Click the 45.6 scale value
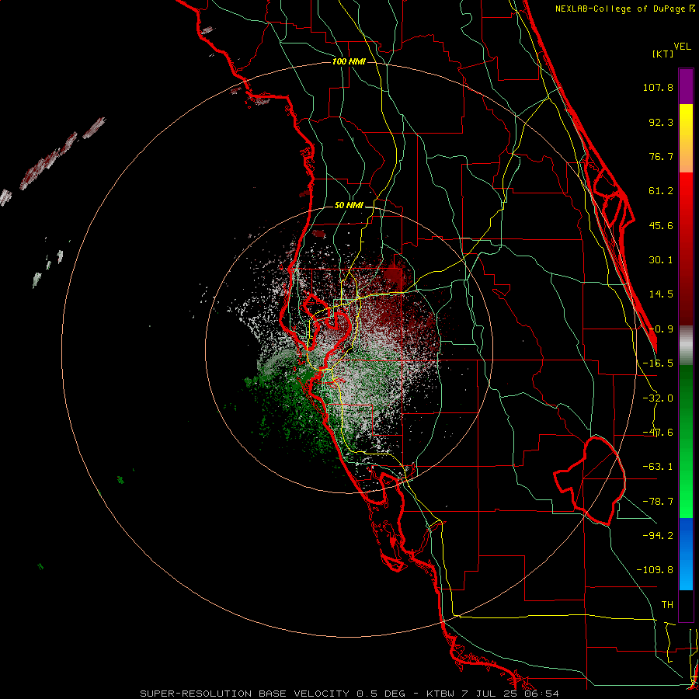The width and height of the screenshot is (699, 699). [661, 225]
